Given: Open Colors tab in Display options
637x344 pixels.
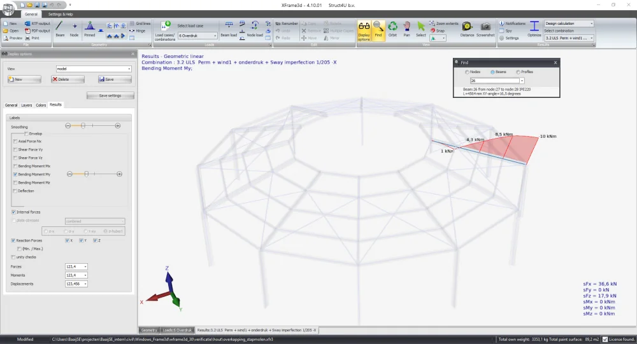Looking at the screenshot, I should tap(41, 105).
